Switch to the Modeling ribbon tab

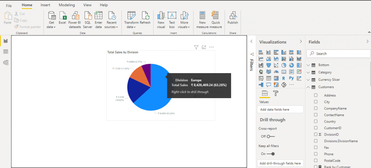click(67, 5)
